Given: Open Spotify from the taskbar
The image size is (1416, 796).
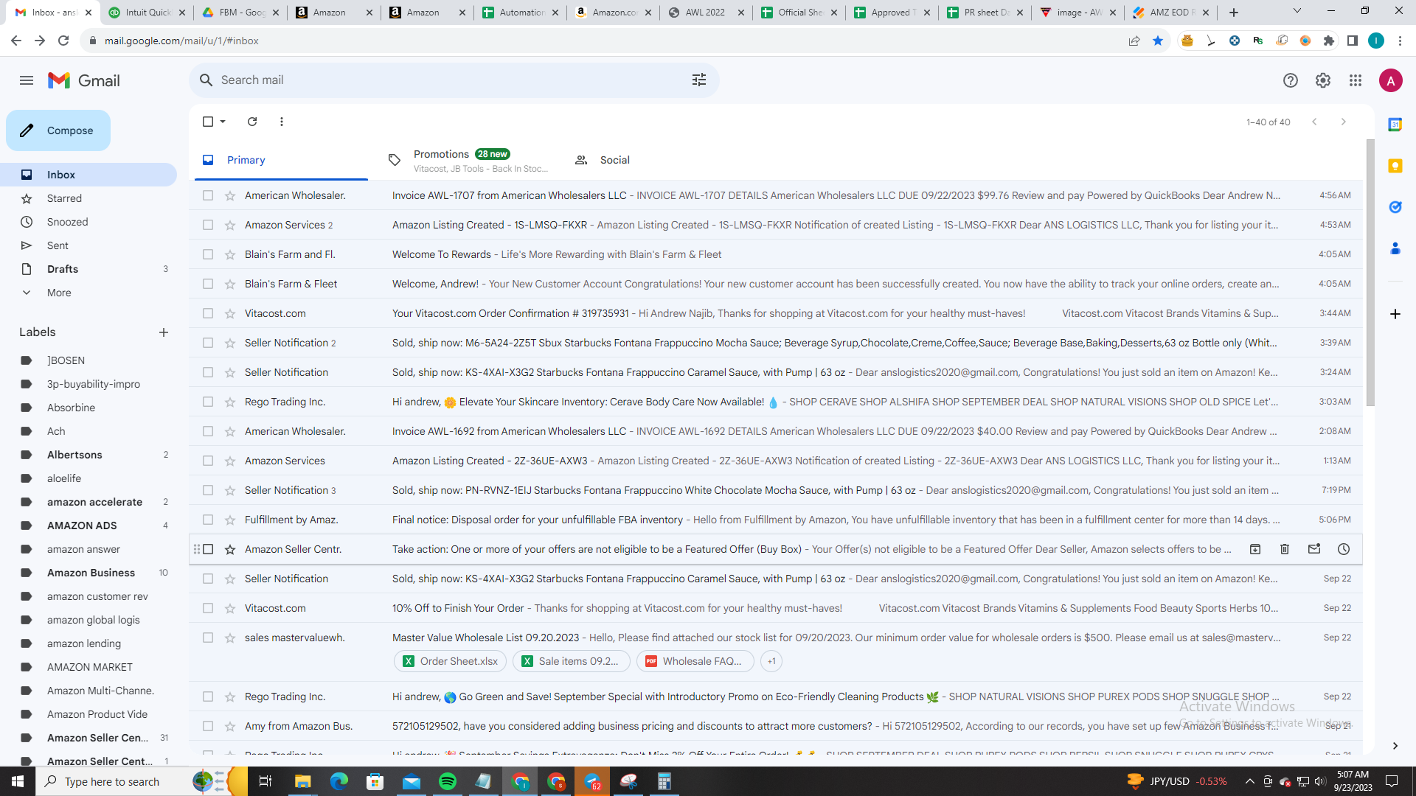Looking at the screenshot, I should (448, 781).
